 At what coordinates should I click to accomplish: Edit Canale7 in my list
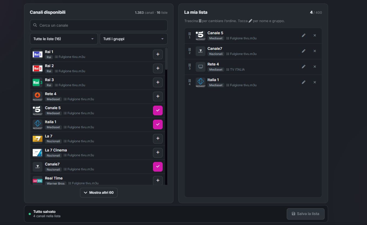point(303,51)
